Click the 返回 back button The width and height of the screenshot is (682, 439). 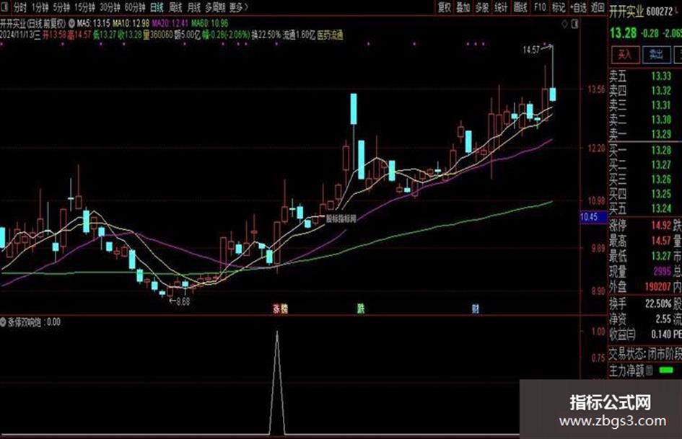click(598, 7)
